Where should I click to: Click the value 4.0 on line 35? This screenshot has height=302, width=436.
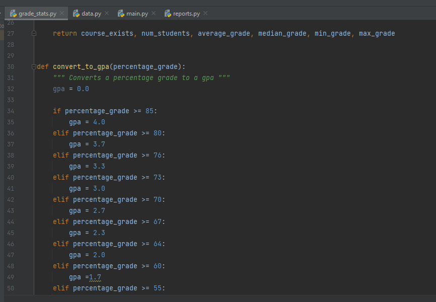click(99, 122)
